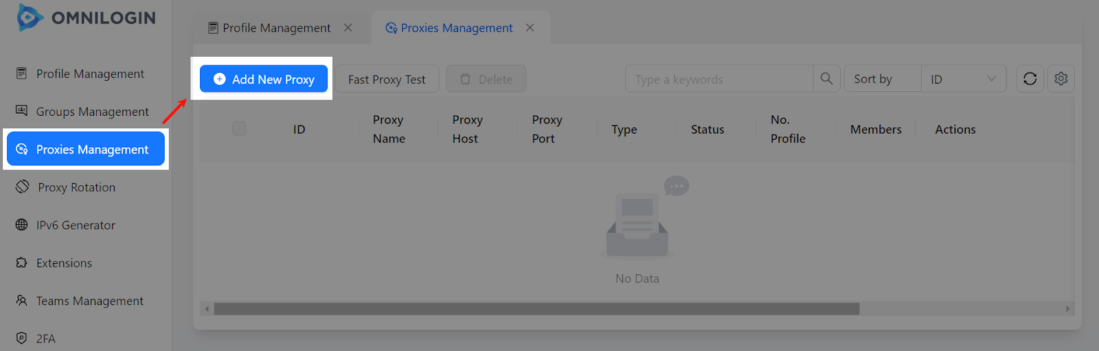Focus the keywords search field
This screenshot has height=351, width=1099.
click(x=719, y=80)
